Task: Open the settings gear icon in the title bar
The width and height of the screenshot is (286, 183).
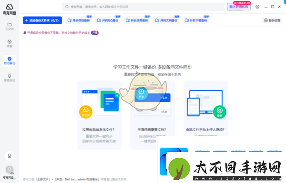Action: (257, 7)
